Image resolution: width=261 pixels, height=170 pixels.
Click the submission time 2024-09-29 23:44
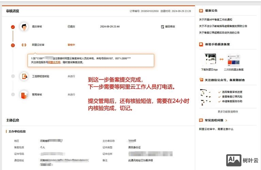click(110, 27)
